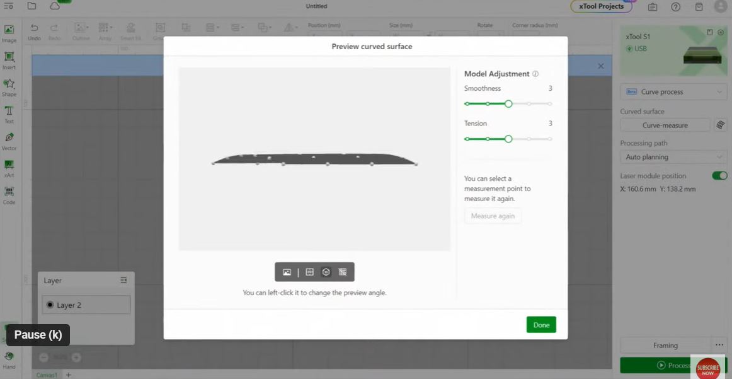Click the grid mesh view icon in preview toolbar
This screenshot has height=379, width=732.
tap(343, 272)
